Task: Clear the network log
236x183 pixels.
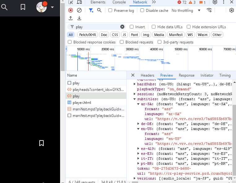Action: click(x=79, y=10)
